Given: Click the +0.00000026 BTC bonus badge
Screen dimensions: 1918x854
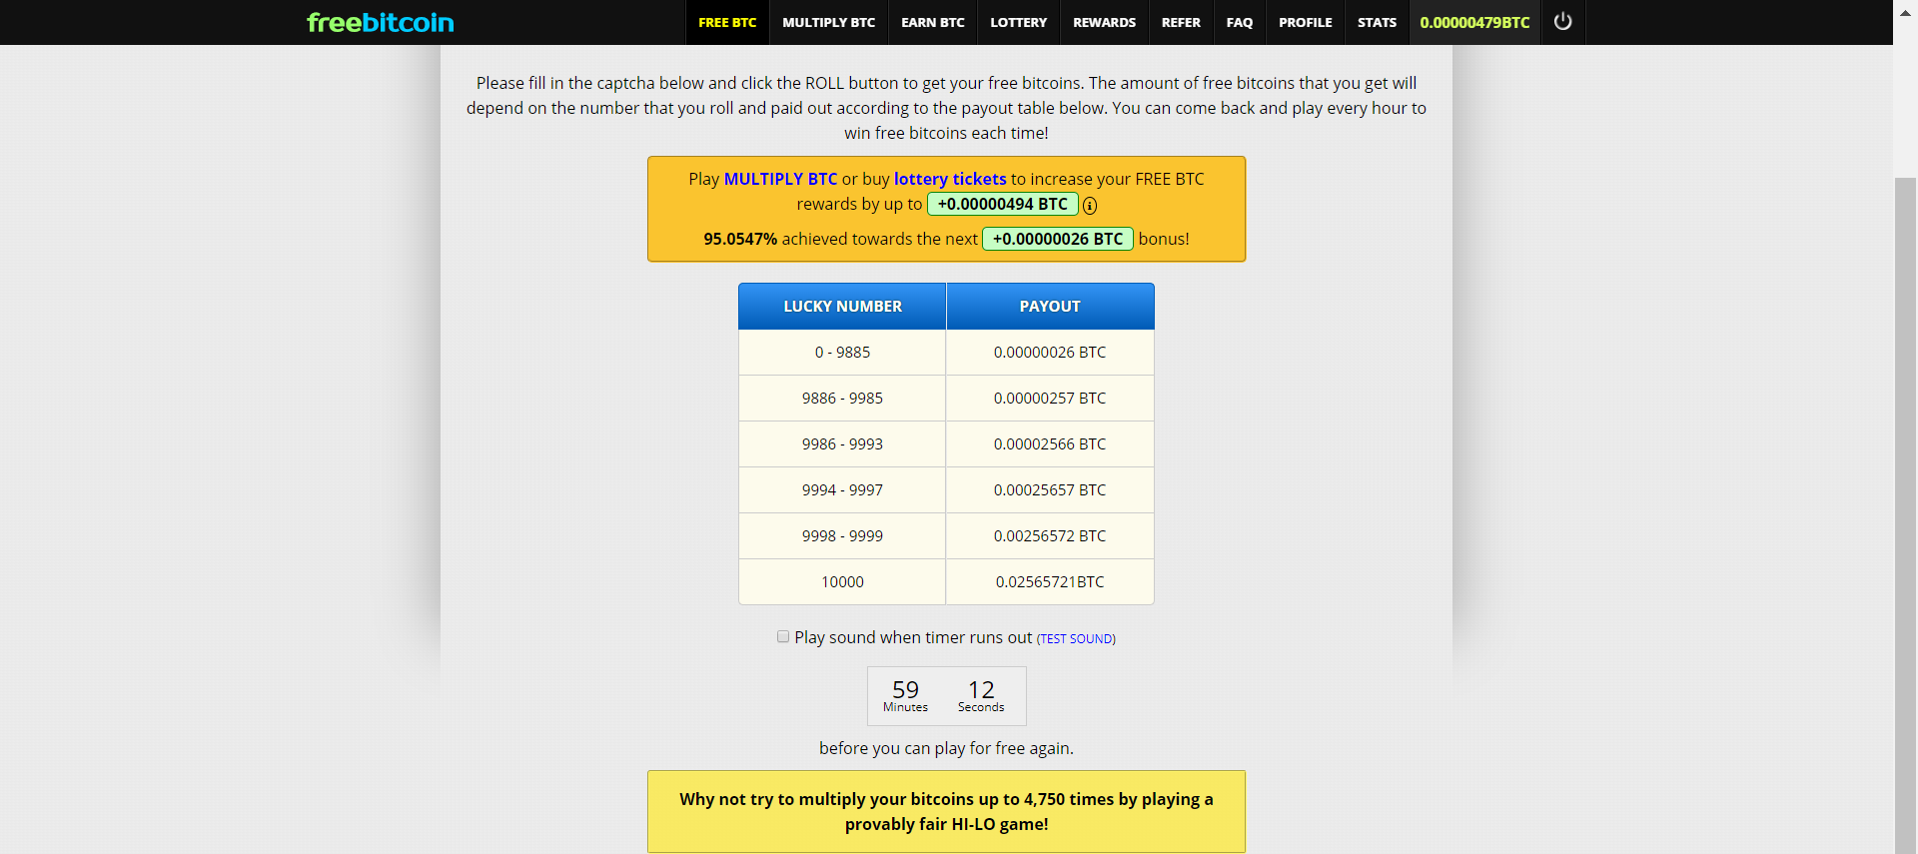Looking at the screenshot, I should click(1058, 239).
